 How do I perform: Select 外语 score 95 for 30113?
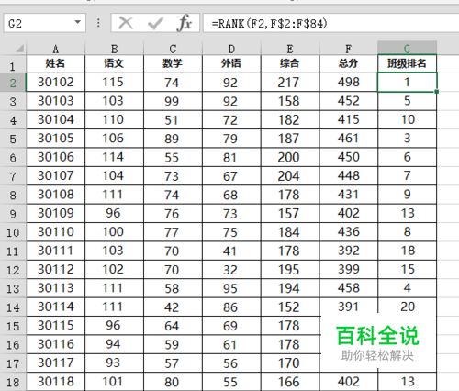click(x=231, y=288)
